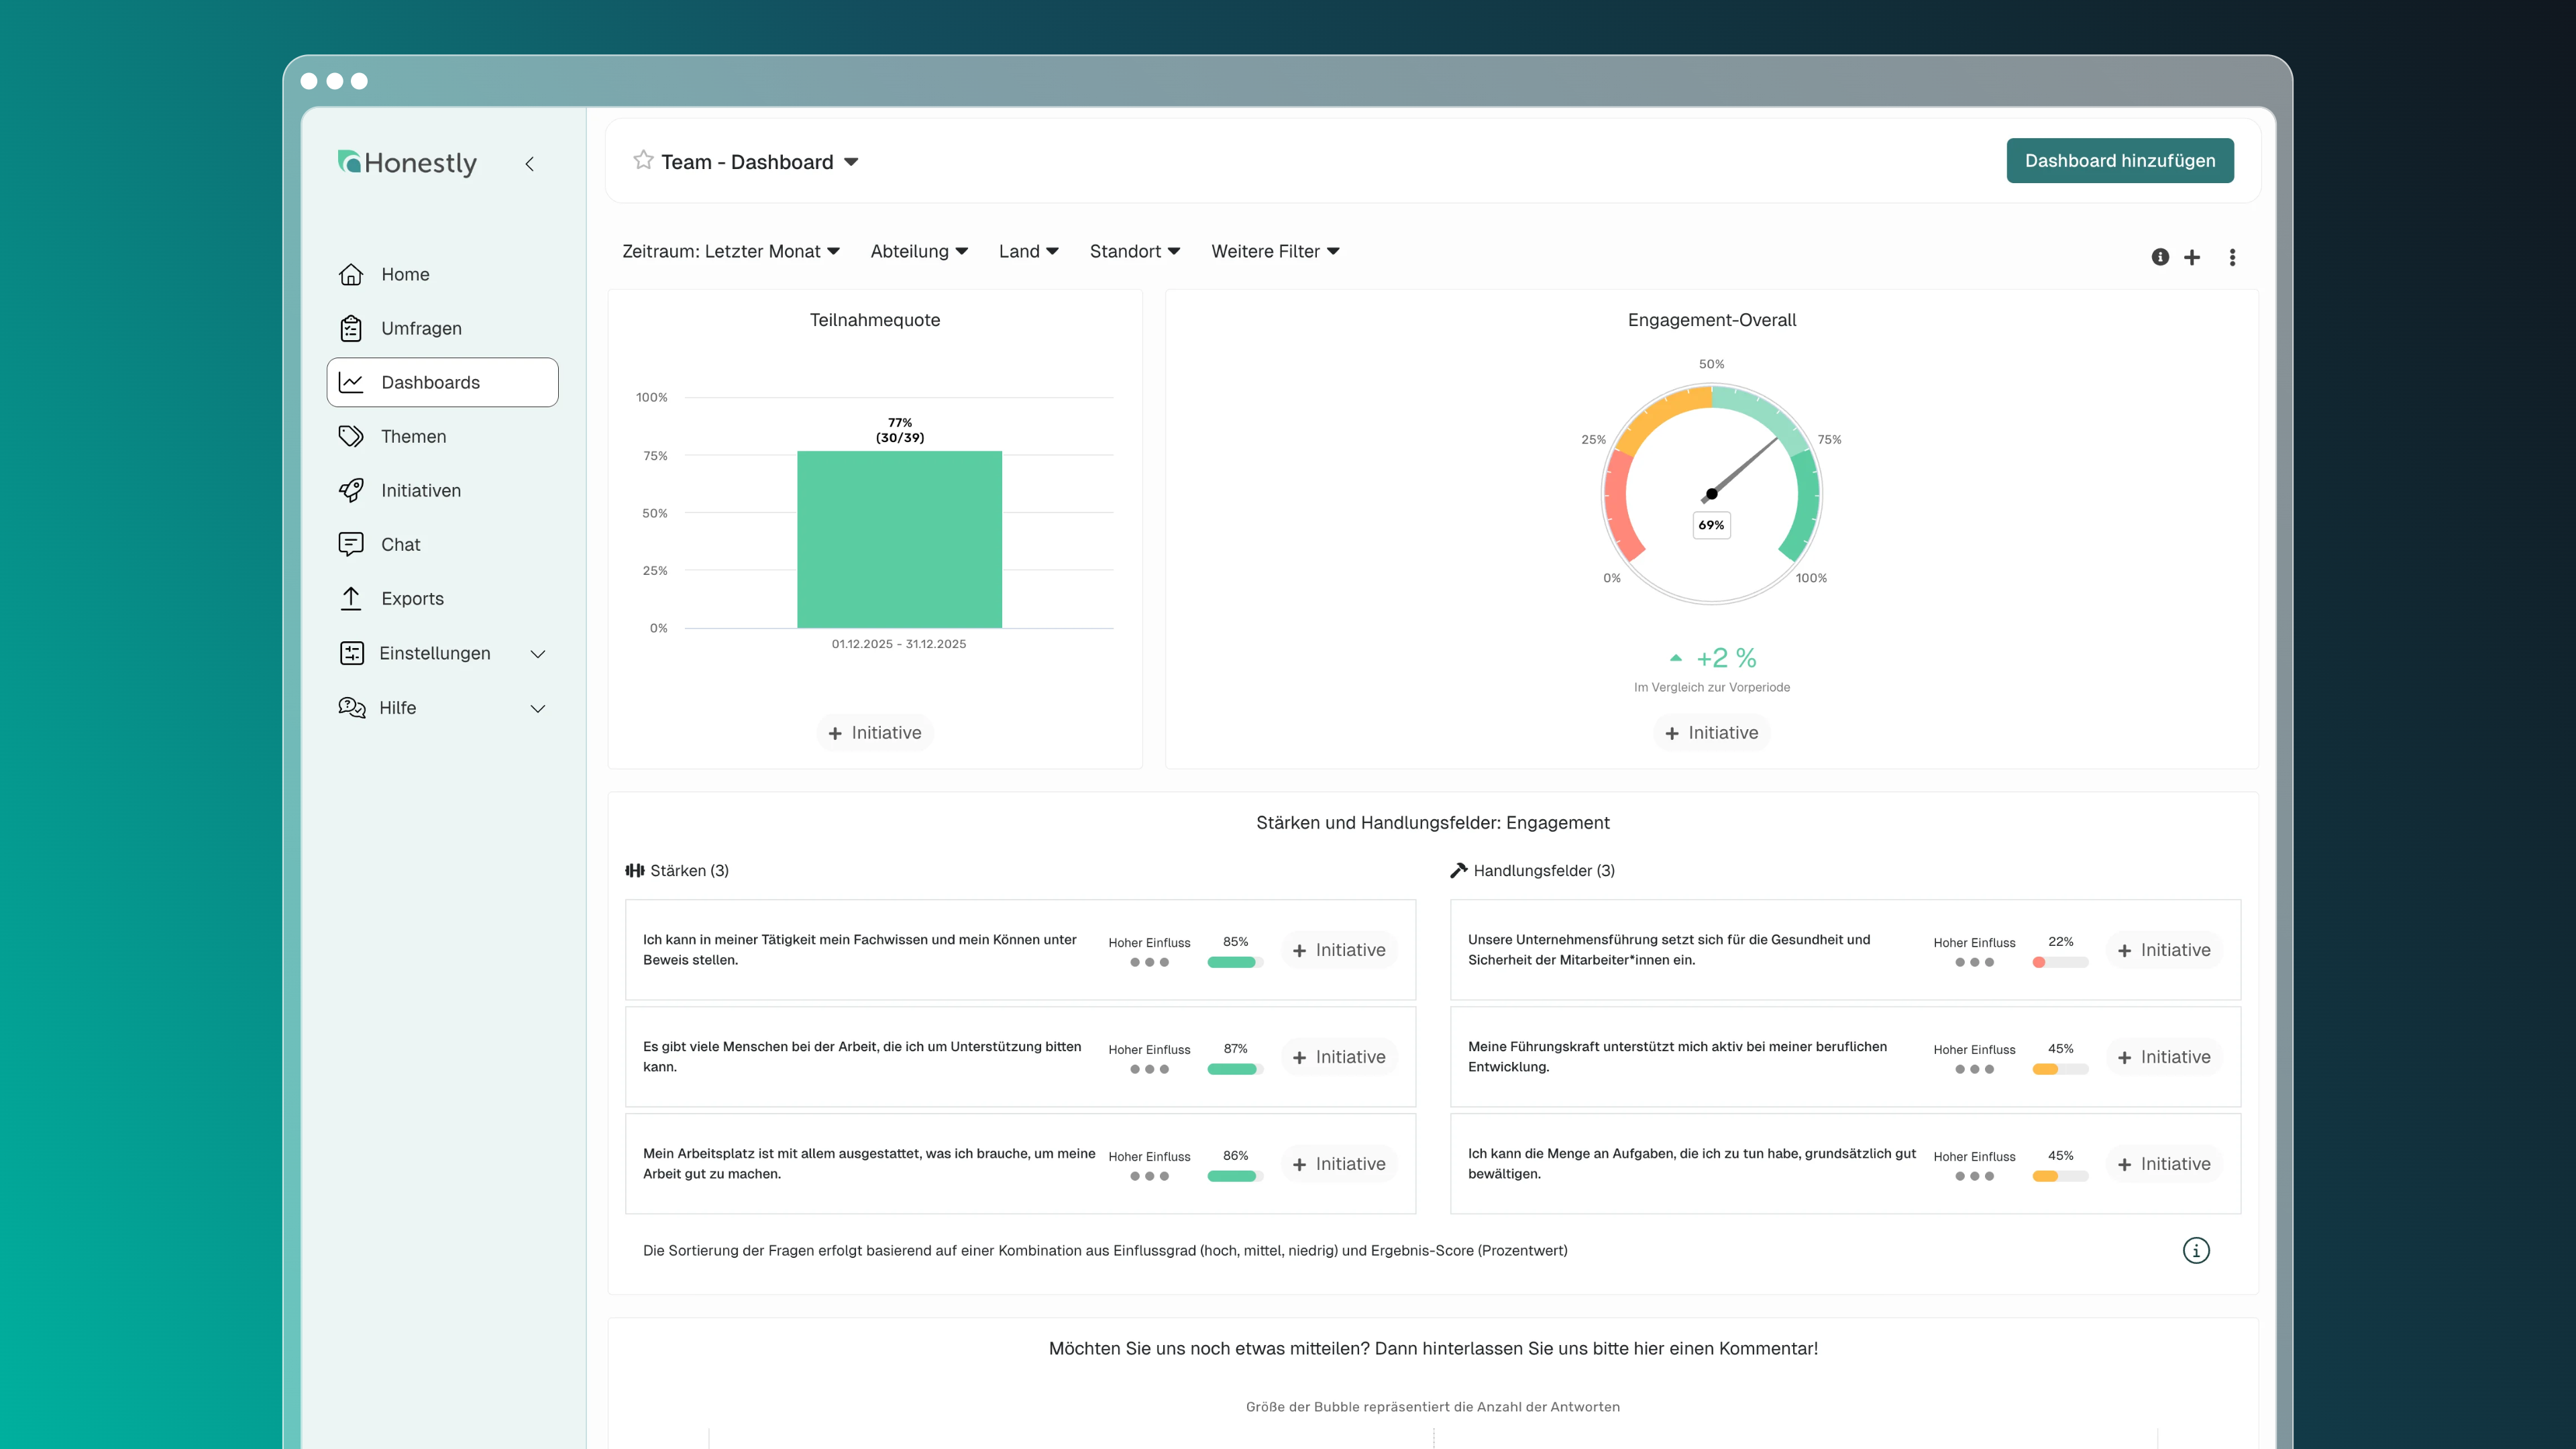
Task: Click the green 77% participation bar
Action: (899, 540)
